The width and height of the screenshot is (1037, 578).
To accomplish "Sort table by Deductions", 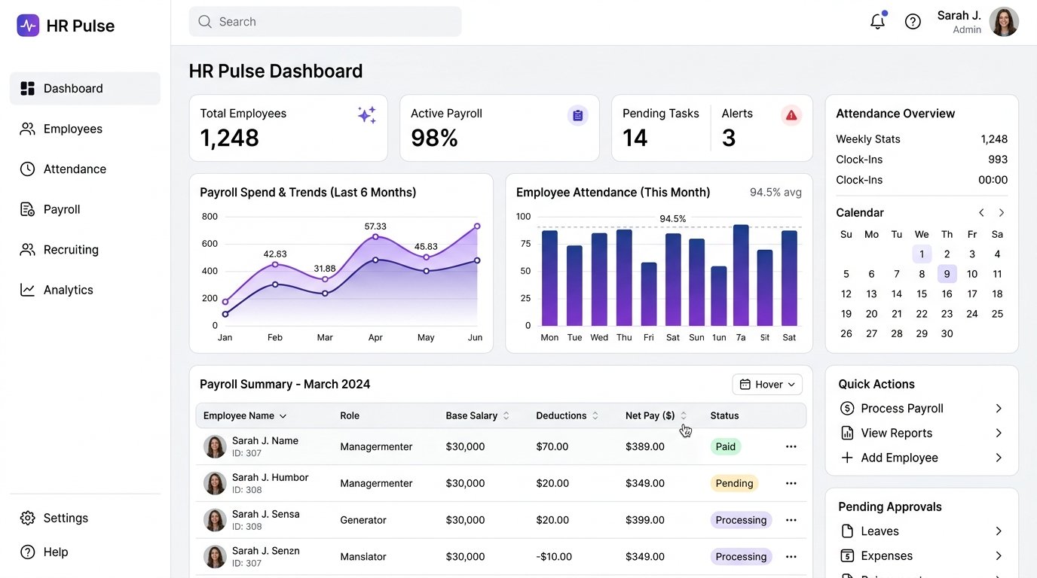I will click(595, 415).
